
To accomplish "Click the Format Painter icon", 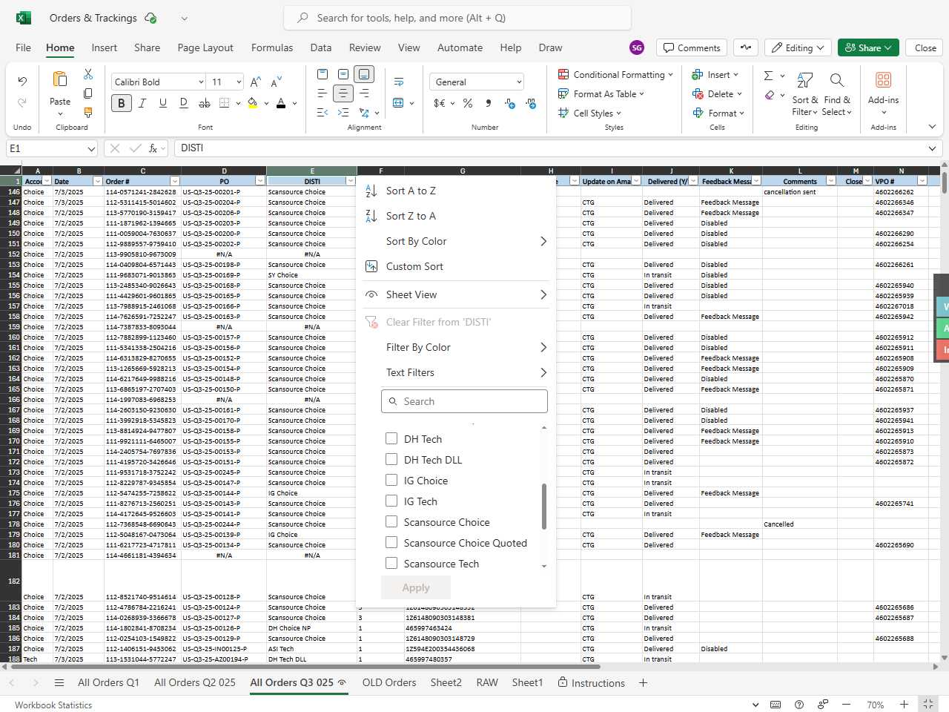I will coord(88,113).
